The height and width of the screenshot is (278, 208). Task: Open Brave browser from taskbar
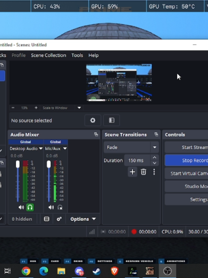point(114,271)
